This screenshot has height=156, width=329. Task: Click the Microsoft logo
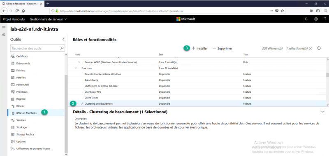(185, 19)
